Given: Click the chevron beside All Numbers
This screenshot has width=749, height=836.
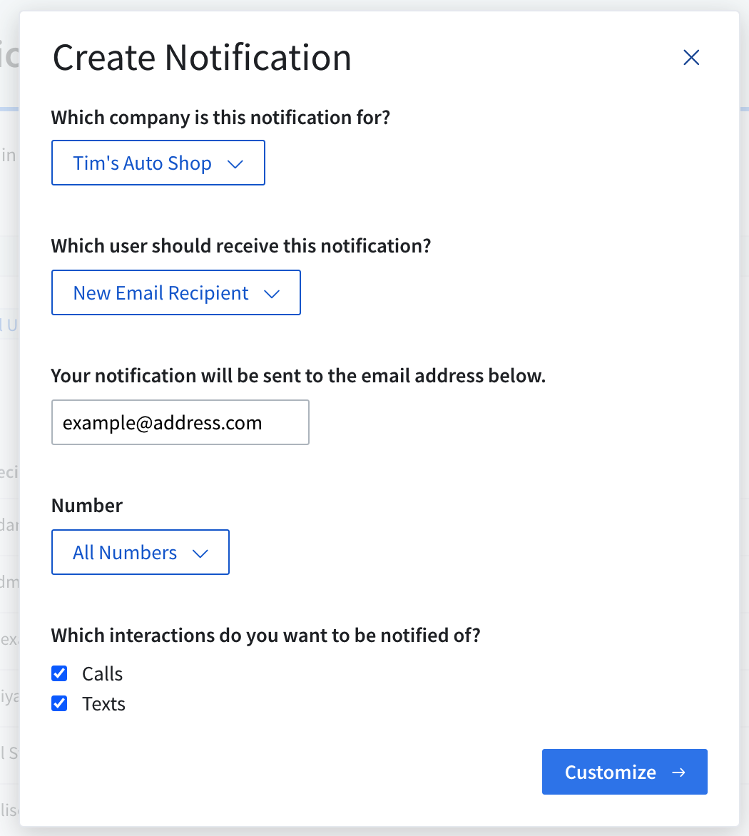Looking at the screenshot, I should tap(200, 554).
